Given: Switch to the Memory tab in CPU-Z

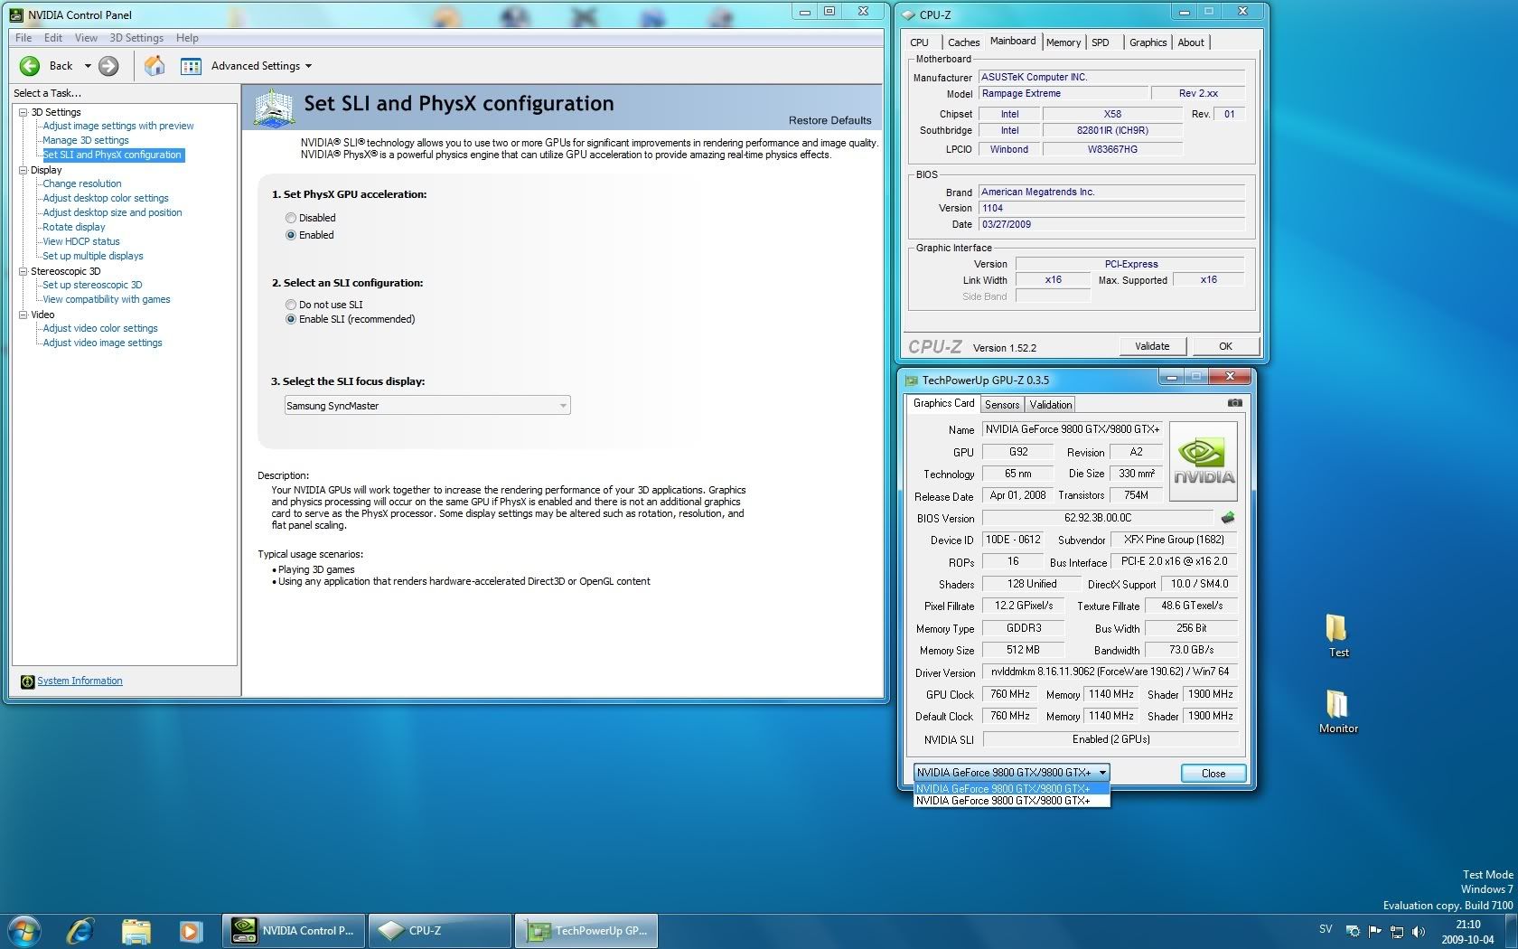Looking at the screenshot, I should point(1064,42).
